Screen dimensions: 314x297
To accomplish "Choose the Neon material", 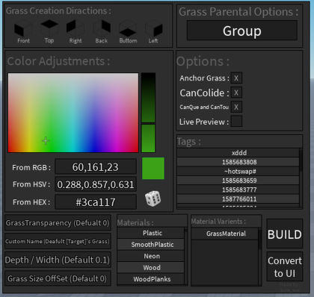I will pyautogui.click(x=151, y=256).
